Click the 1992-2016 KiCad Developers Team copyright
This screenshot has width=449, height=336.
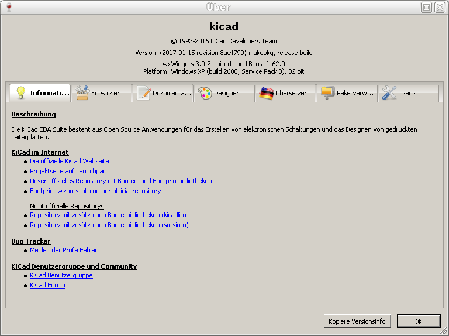point(224,41)
